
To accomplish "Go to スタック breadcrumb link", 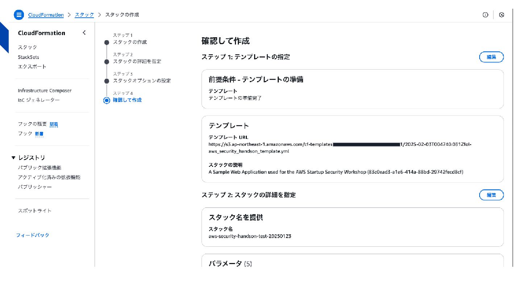I will coord(84,15).
